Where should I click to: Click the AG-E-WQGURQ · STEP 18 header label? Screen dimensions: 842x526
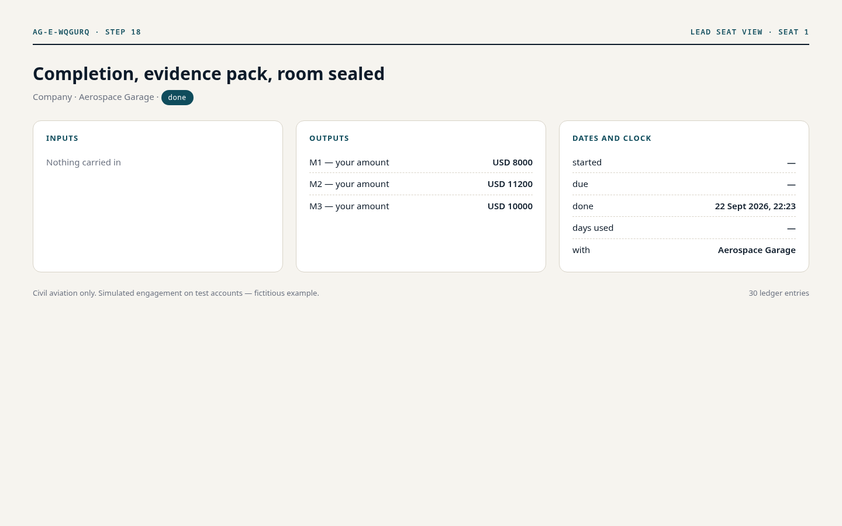pyautogui.click(x=87, y=32)
